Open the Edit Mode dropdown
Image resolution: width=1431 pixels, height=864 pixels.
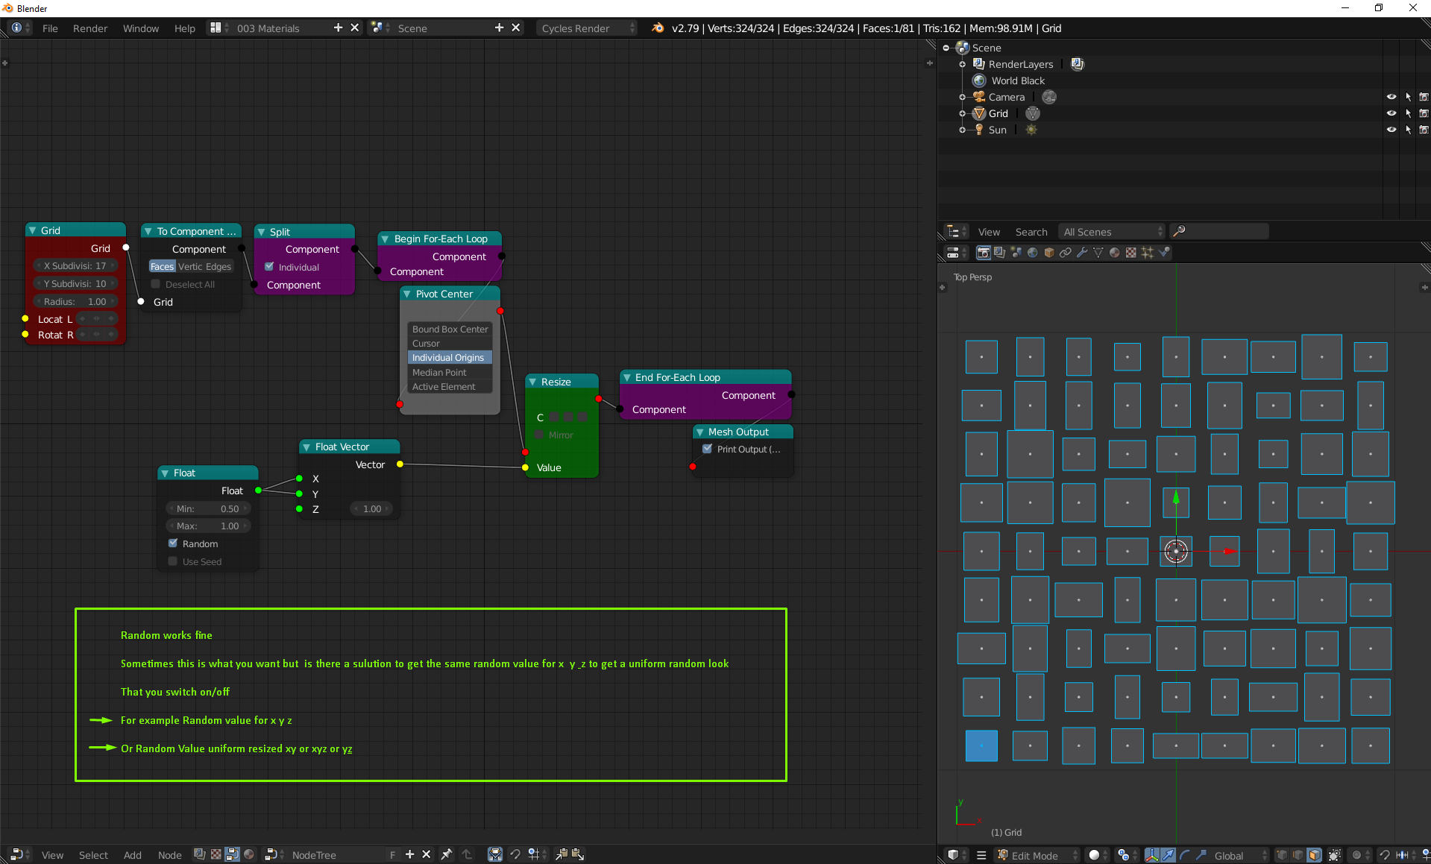pos(1038,855)
